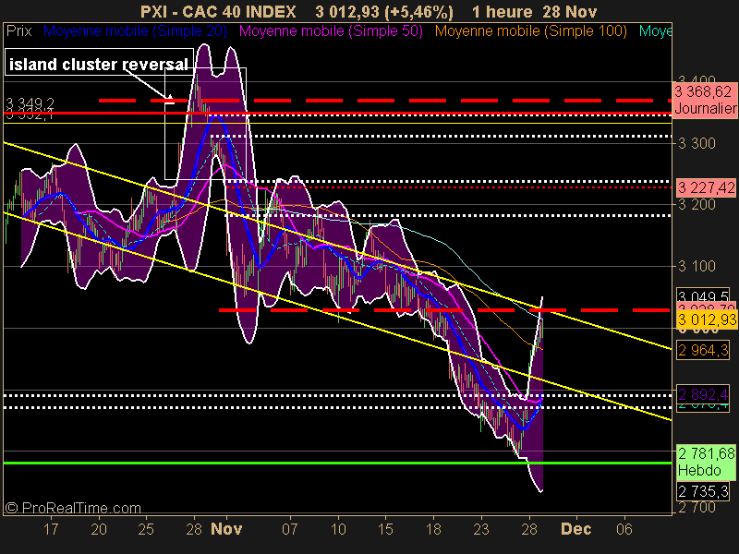
Task: Click the 2 735,3 price label
Action: coord(703,491)
